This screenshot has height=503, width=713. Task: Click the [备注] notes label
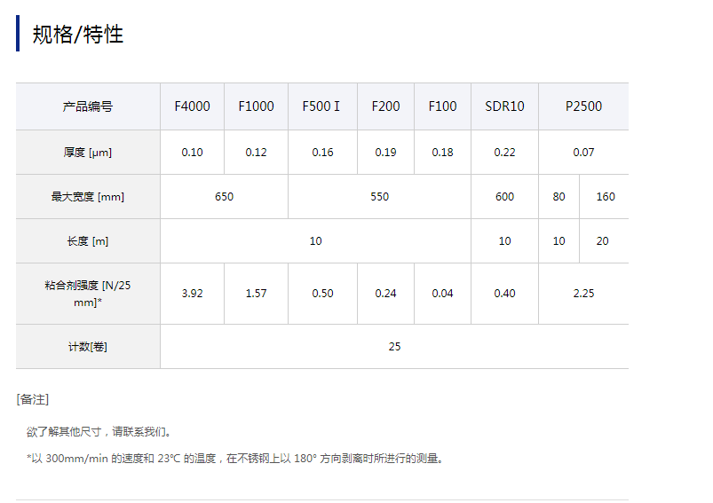tap(32, 399)
